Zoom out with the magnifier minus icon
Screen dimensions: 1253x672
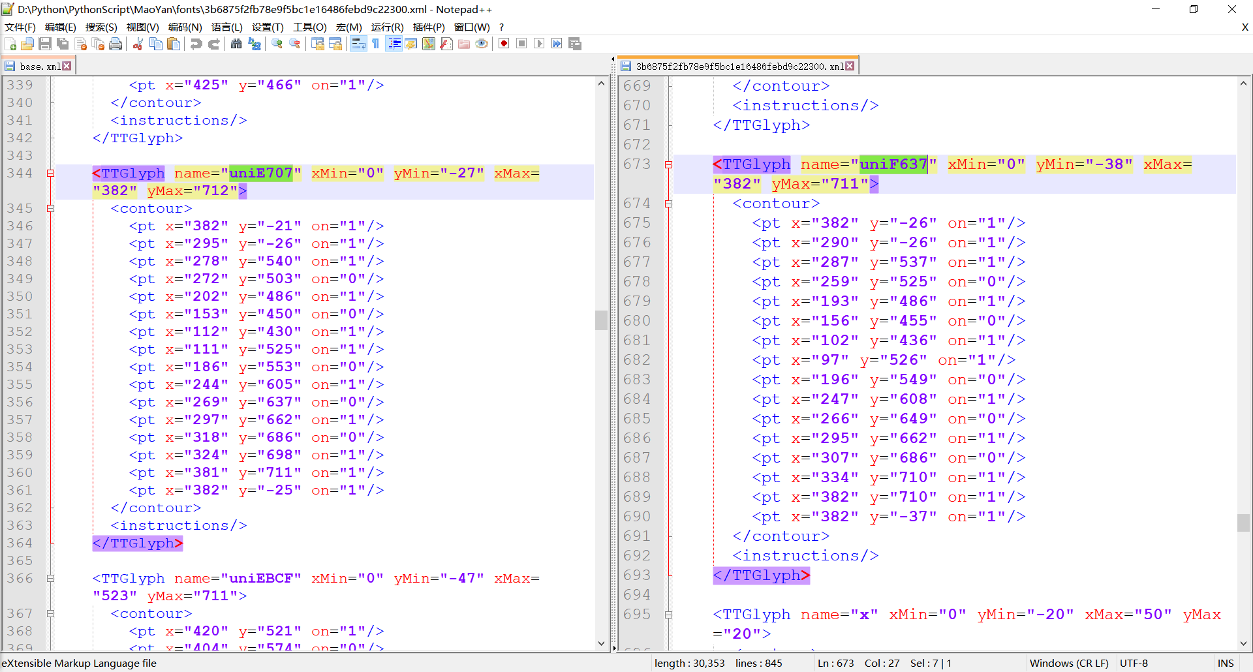tap(295, 44)
